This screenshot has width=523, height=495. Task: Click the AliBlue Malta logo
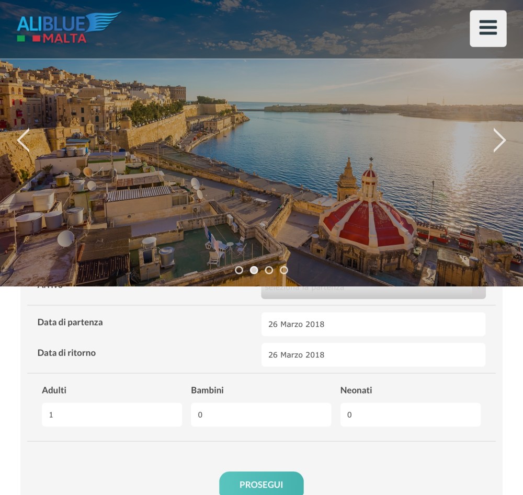point(69,27)
